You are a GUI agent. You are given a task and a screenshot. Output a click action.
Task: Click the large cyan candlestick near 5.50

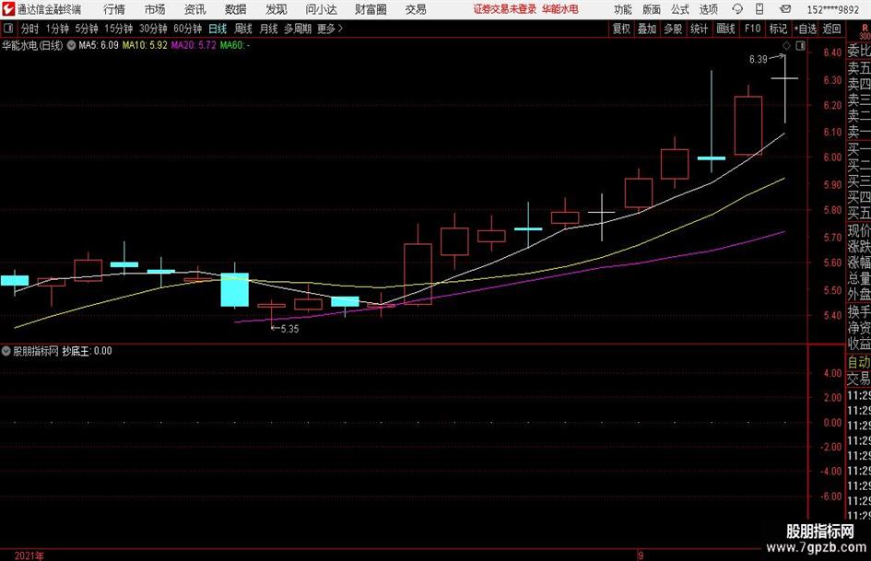click(x=234, y=289)
